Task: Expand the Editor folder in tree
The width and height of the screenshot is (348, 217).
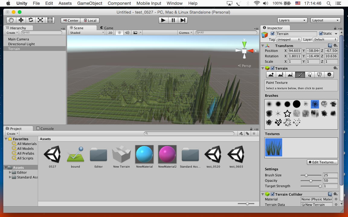Action: [x=10, y=172]
